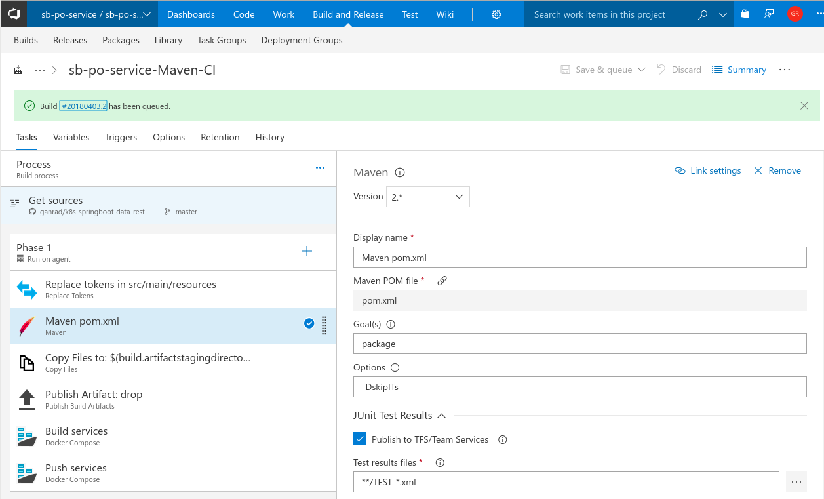Expand the Save & queue dropdown arrow

coord(641,70)
